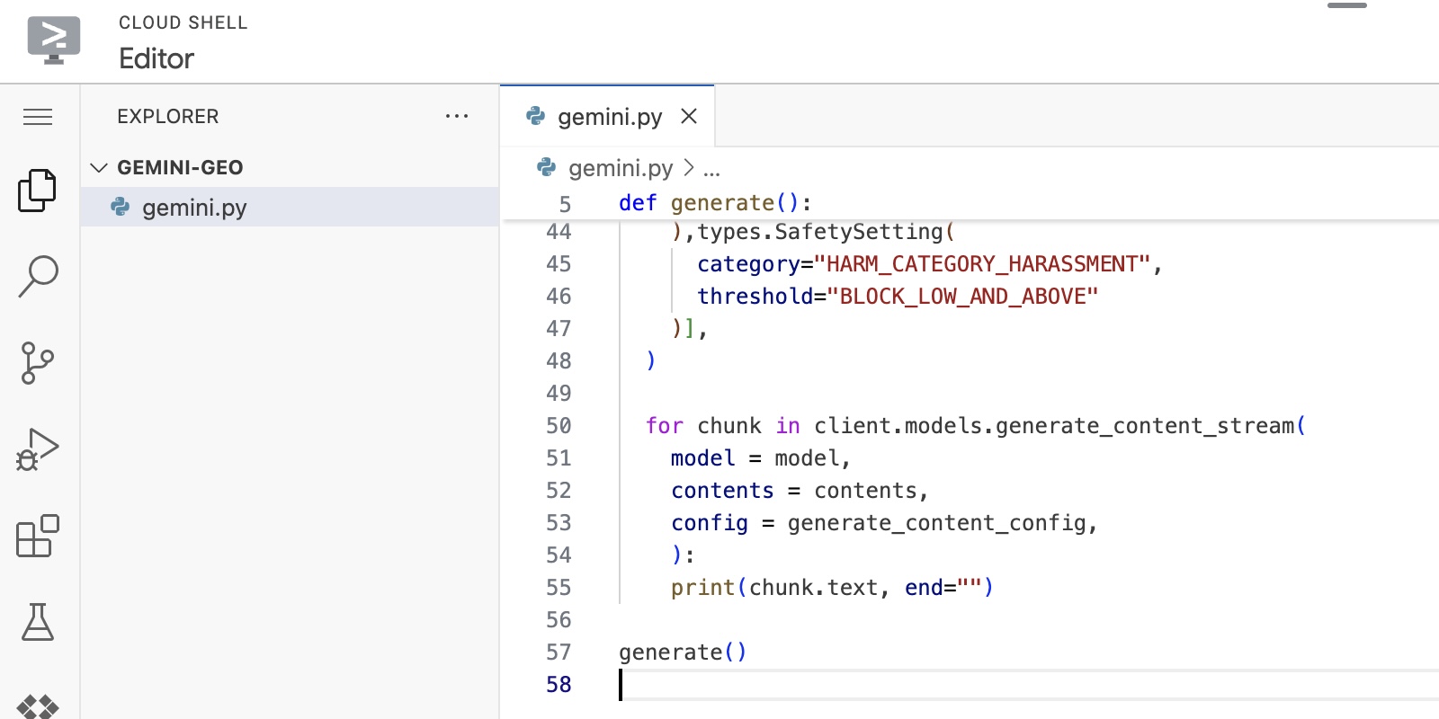Click 'types.SafetySetting(' on line 44
The image size is (1439, 719).
826,232
